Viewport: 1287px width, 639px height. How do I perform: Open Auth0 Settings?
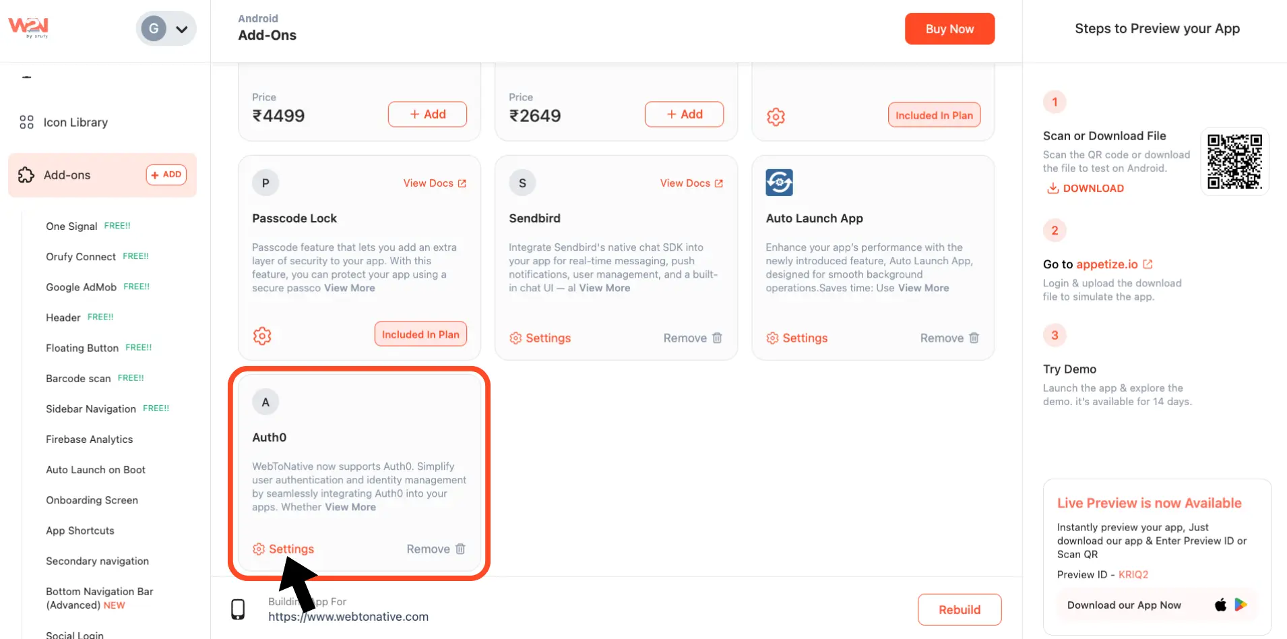point(284,549)
